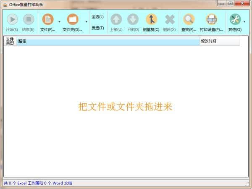This screenshot has height=189, width=252.
Task: Expand the 文件夹 dropdown arrow
Action: point(86,22)
